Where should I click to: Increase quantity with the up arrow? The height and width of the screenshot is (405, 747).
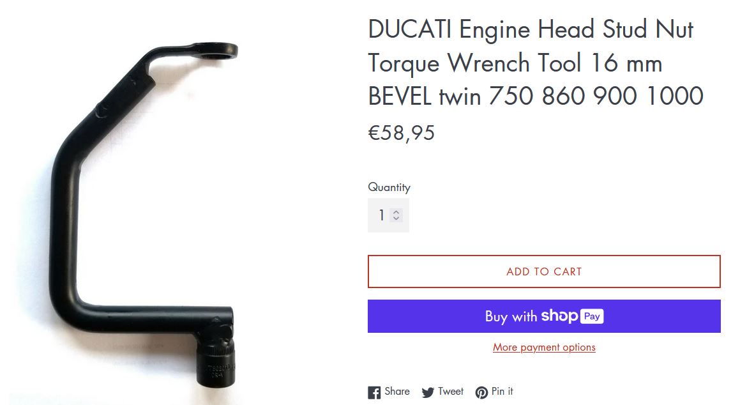pos(396,212)
